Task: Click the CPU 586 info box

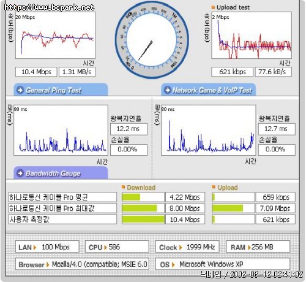Action: point(117,246)
